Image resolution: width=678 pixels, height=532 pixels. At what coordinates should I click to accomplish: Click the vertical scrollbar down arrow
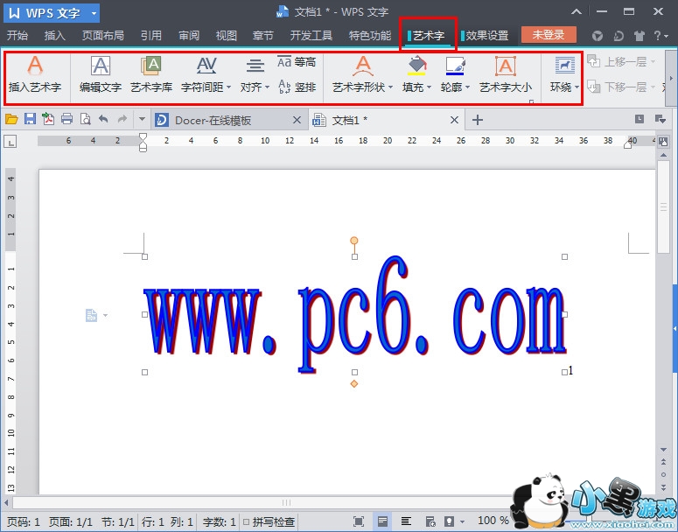pos(663,451)
